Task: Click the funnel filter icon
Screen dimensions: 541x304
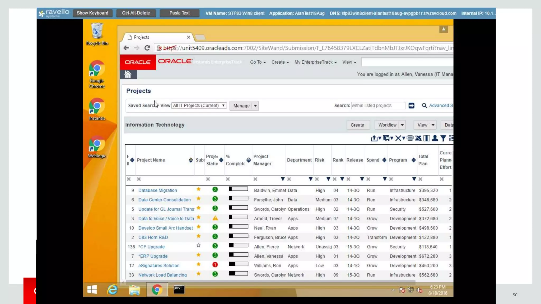Action: pos(443,138)
